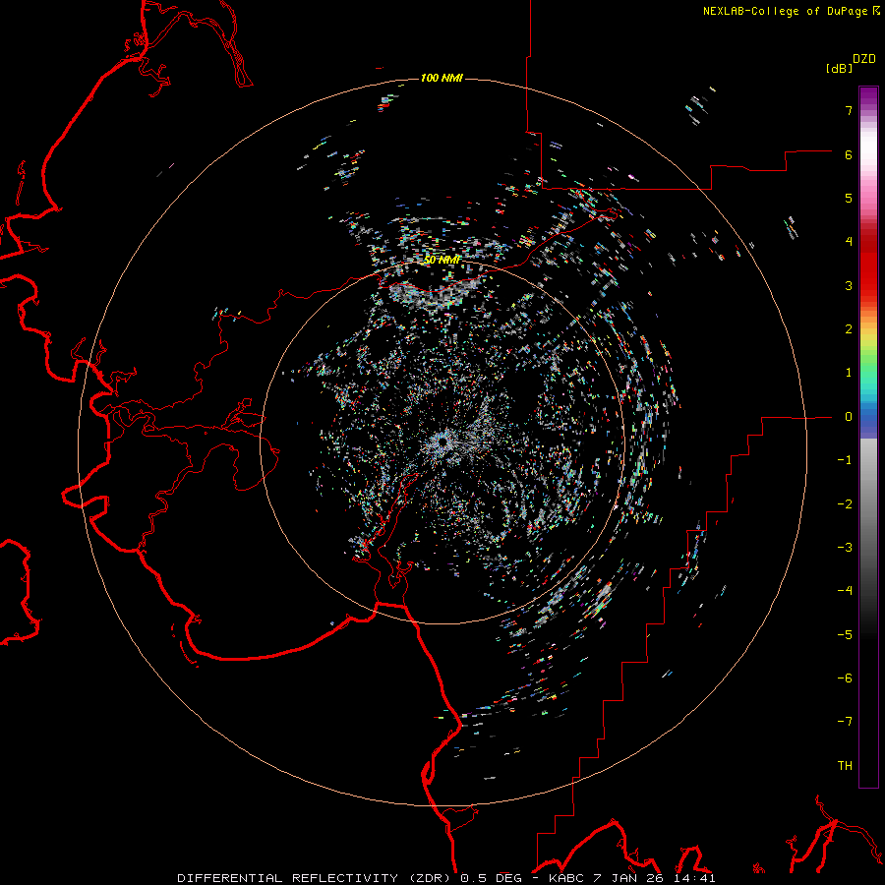Click the 0 value on the color scale
Image resolution: width=885 pixels, height=885 pixels.
click(x=849, y=417)
